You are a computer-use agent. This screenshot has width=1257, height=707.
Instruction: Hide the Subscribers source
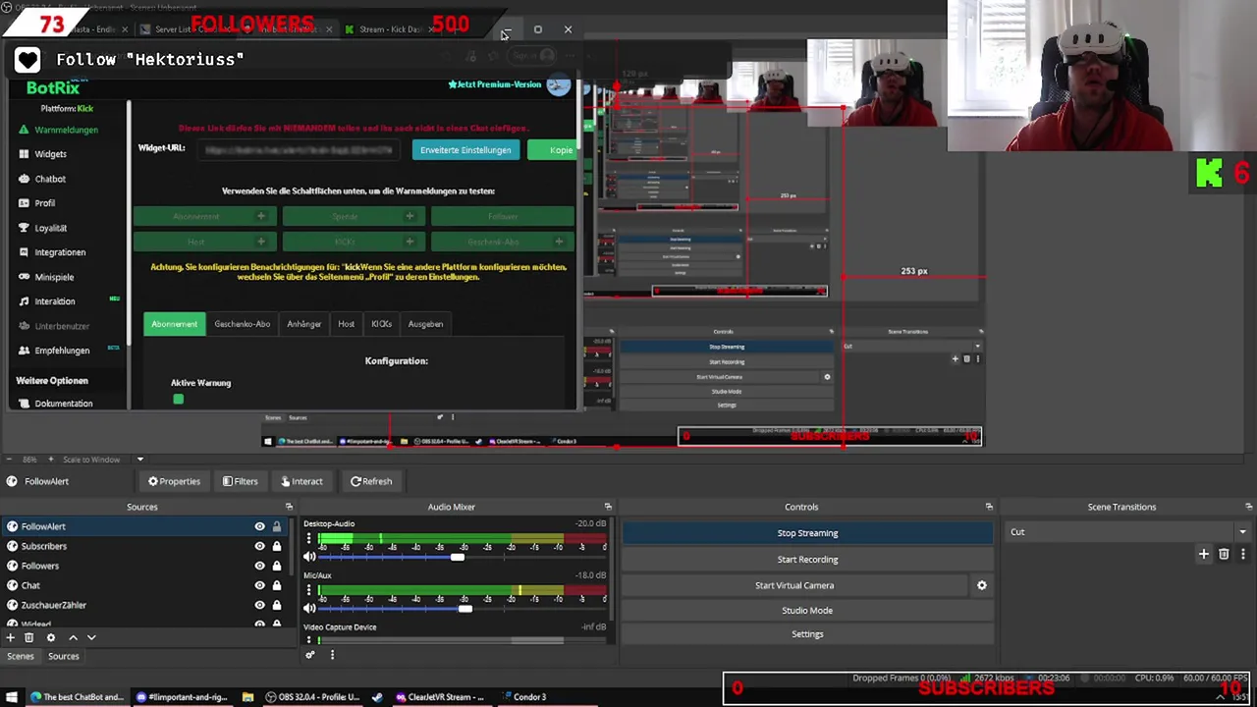[x=259, y=546]
